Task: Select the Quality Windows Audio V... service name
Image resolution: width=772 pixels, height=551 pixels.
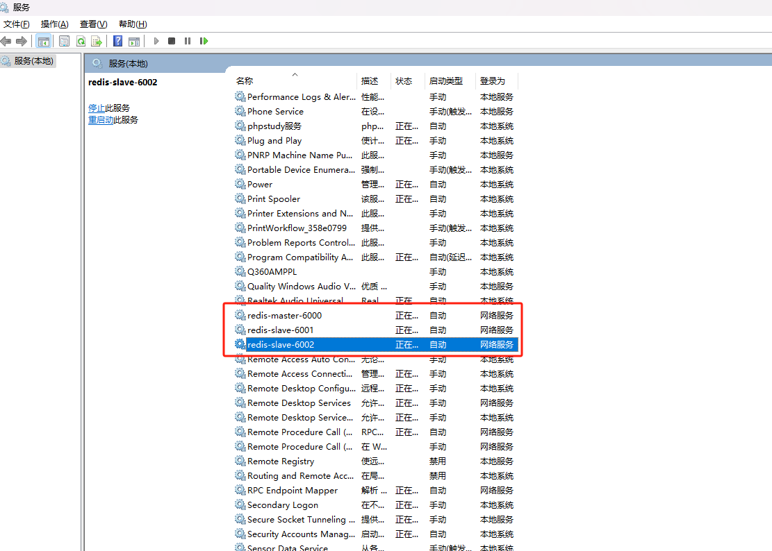Action: tap(302, 287)
